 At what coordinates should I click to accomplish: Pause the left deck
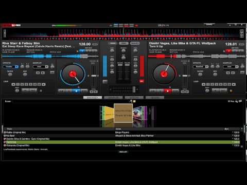[69, 91]
